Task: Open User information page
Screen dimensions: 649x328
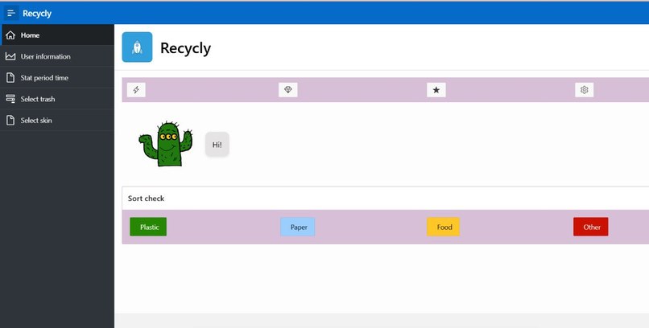Action: point(57,56)
